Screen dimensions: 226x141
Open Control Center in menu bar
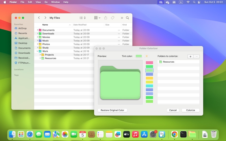[x=199, y=2]
